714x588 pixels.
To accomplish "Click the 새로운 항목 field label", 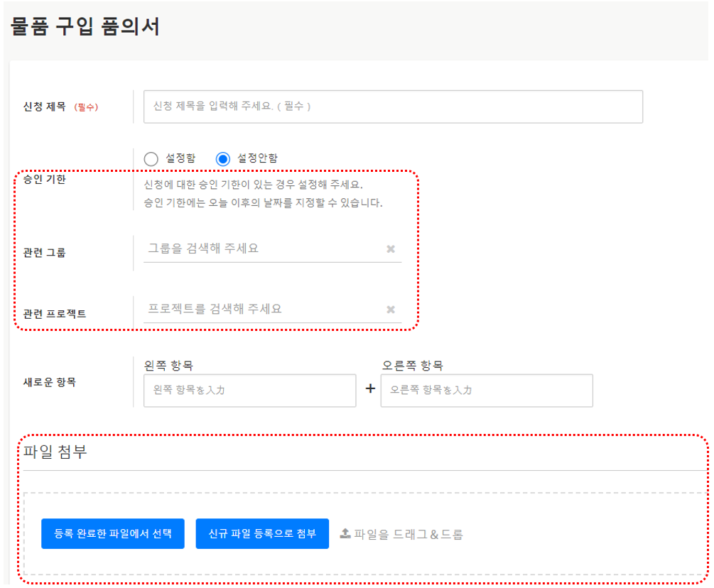I will 49,382.
